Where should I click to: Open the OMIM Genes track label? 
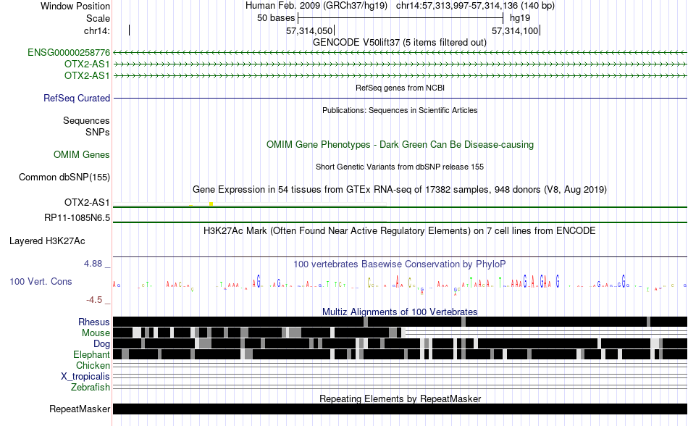(x=81, y=154)
